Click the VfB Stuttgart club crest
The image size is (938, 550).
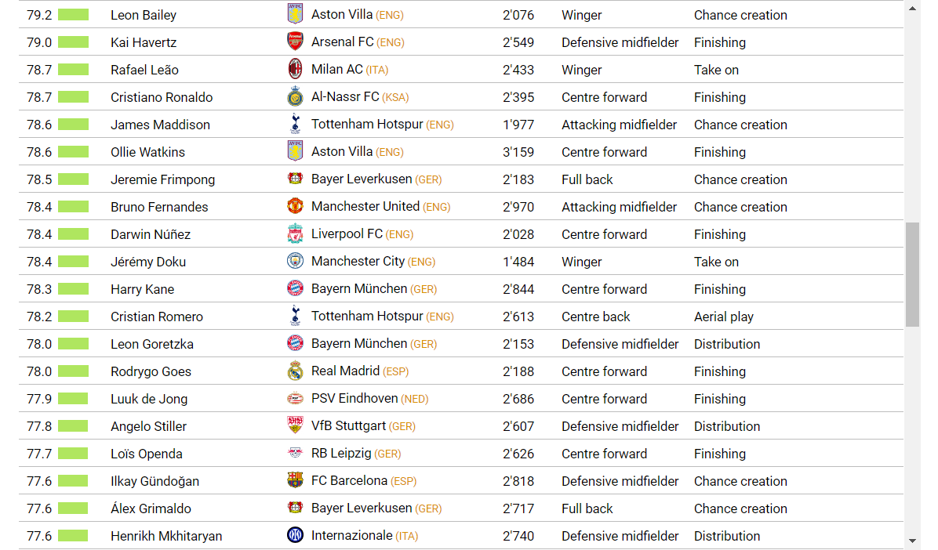click(x=295, y=425)
